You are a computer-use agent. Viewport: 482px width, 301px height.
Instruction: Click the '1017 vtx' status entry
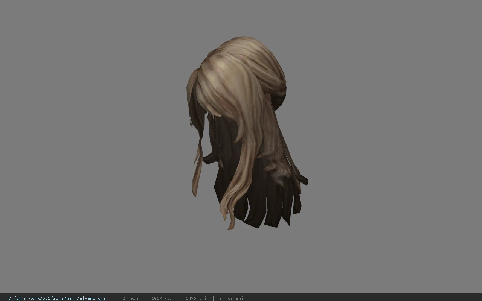click(162, 298)
